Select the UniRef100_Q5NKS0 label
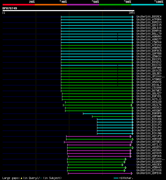166x180 pixels. tap(149, 56)
